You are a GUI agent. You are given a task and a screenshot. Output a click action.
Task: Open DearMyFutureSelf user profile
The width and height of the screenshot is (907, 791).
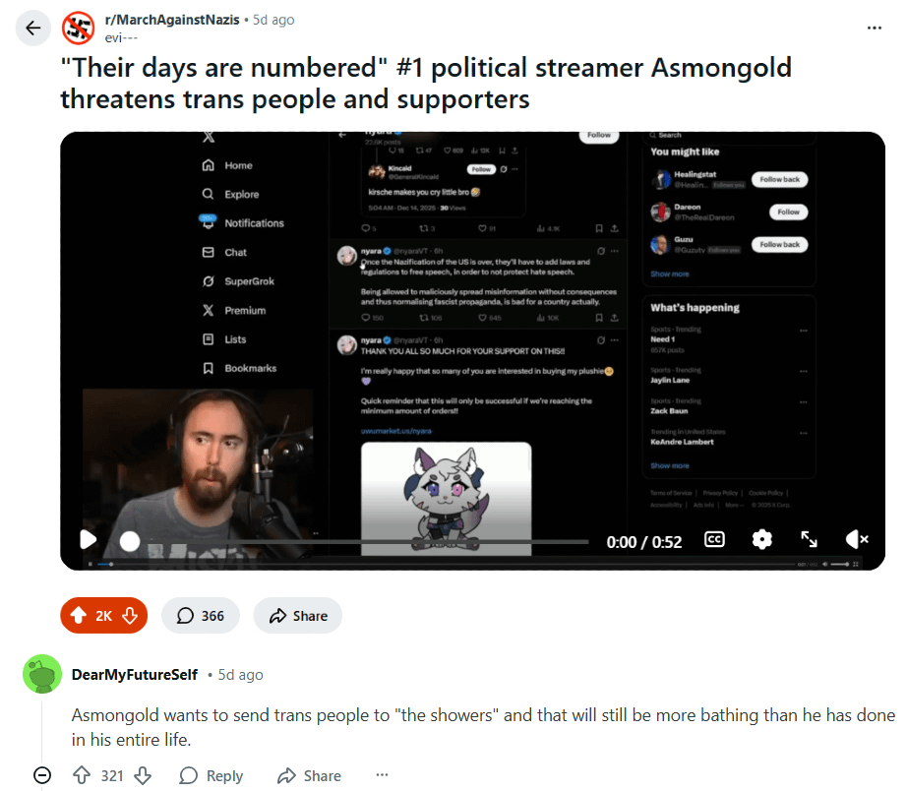tap(134, 675)
